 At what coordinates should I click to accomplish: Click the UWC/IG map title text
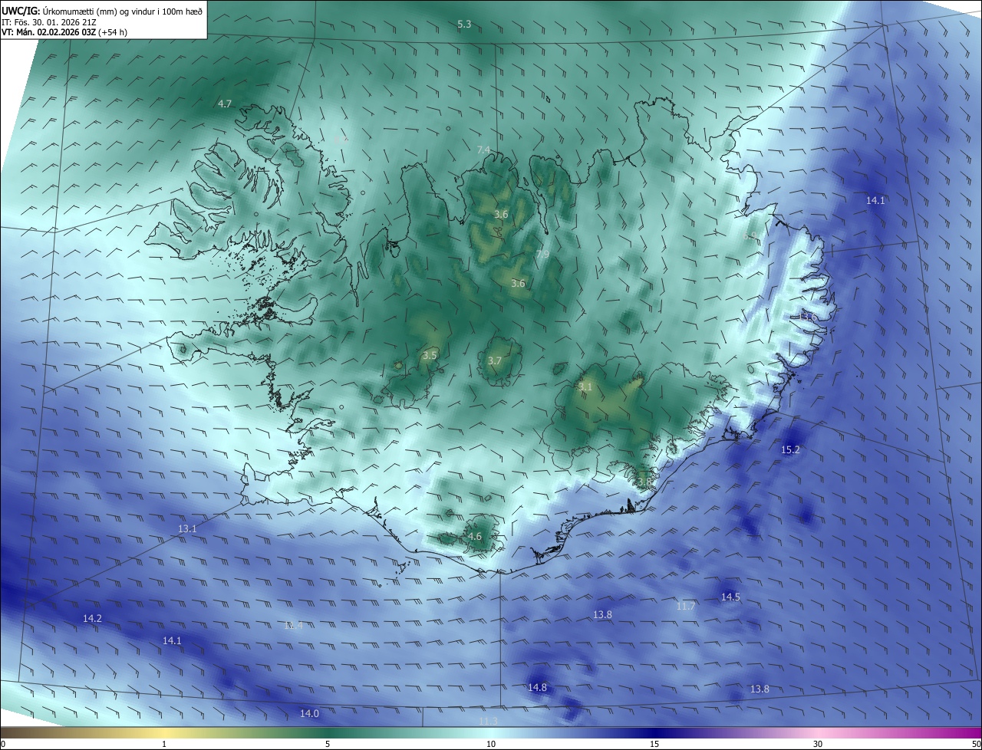102,11
